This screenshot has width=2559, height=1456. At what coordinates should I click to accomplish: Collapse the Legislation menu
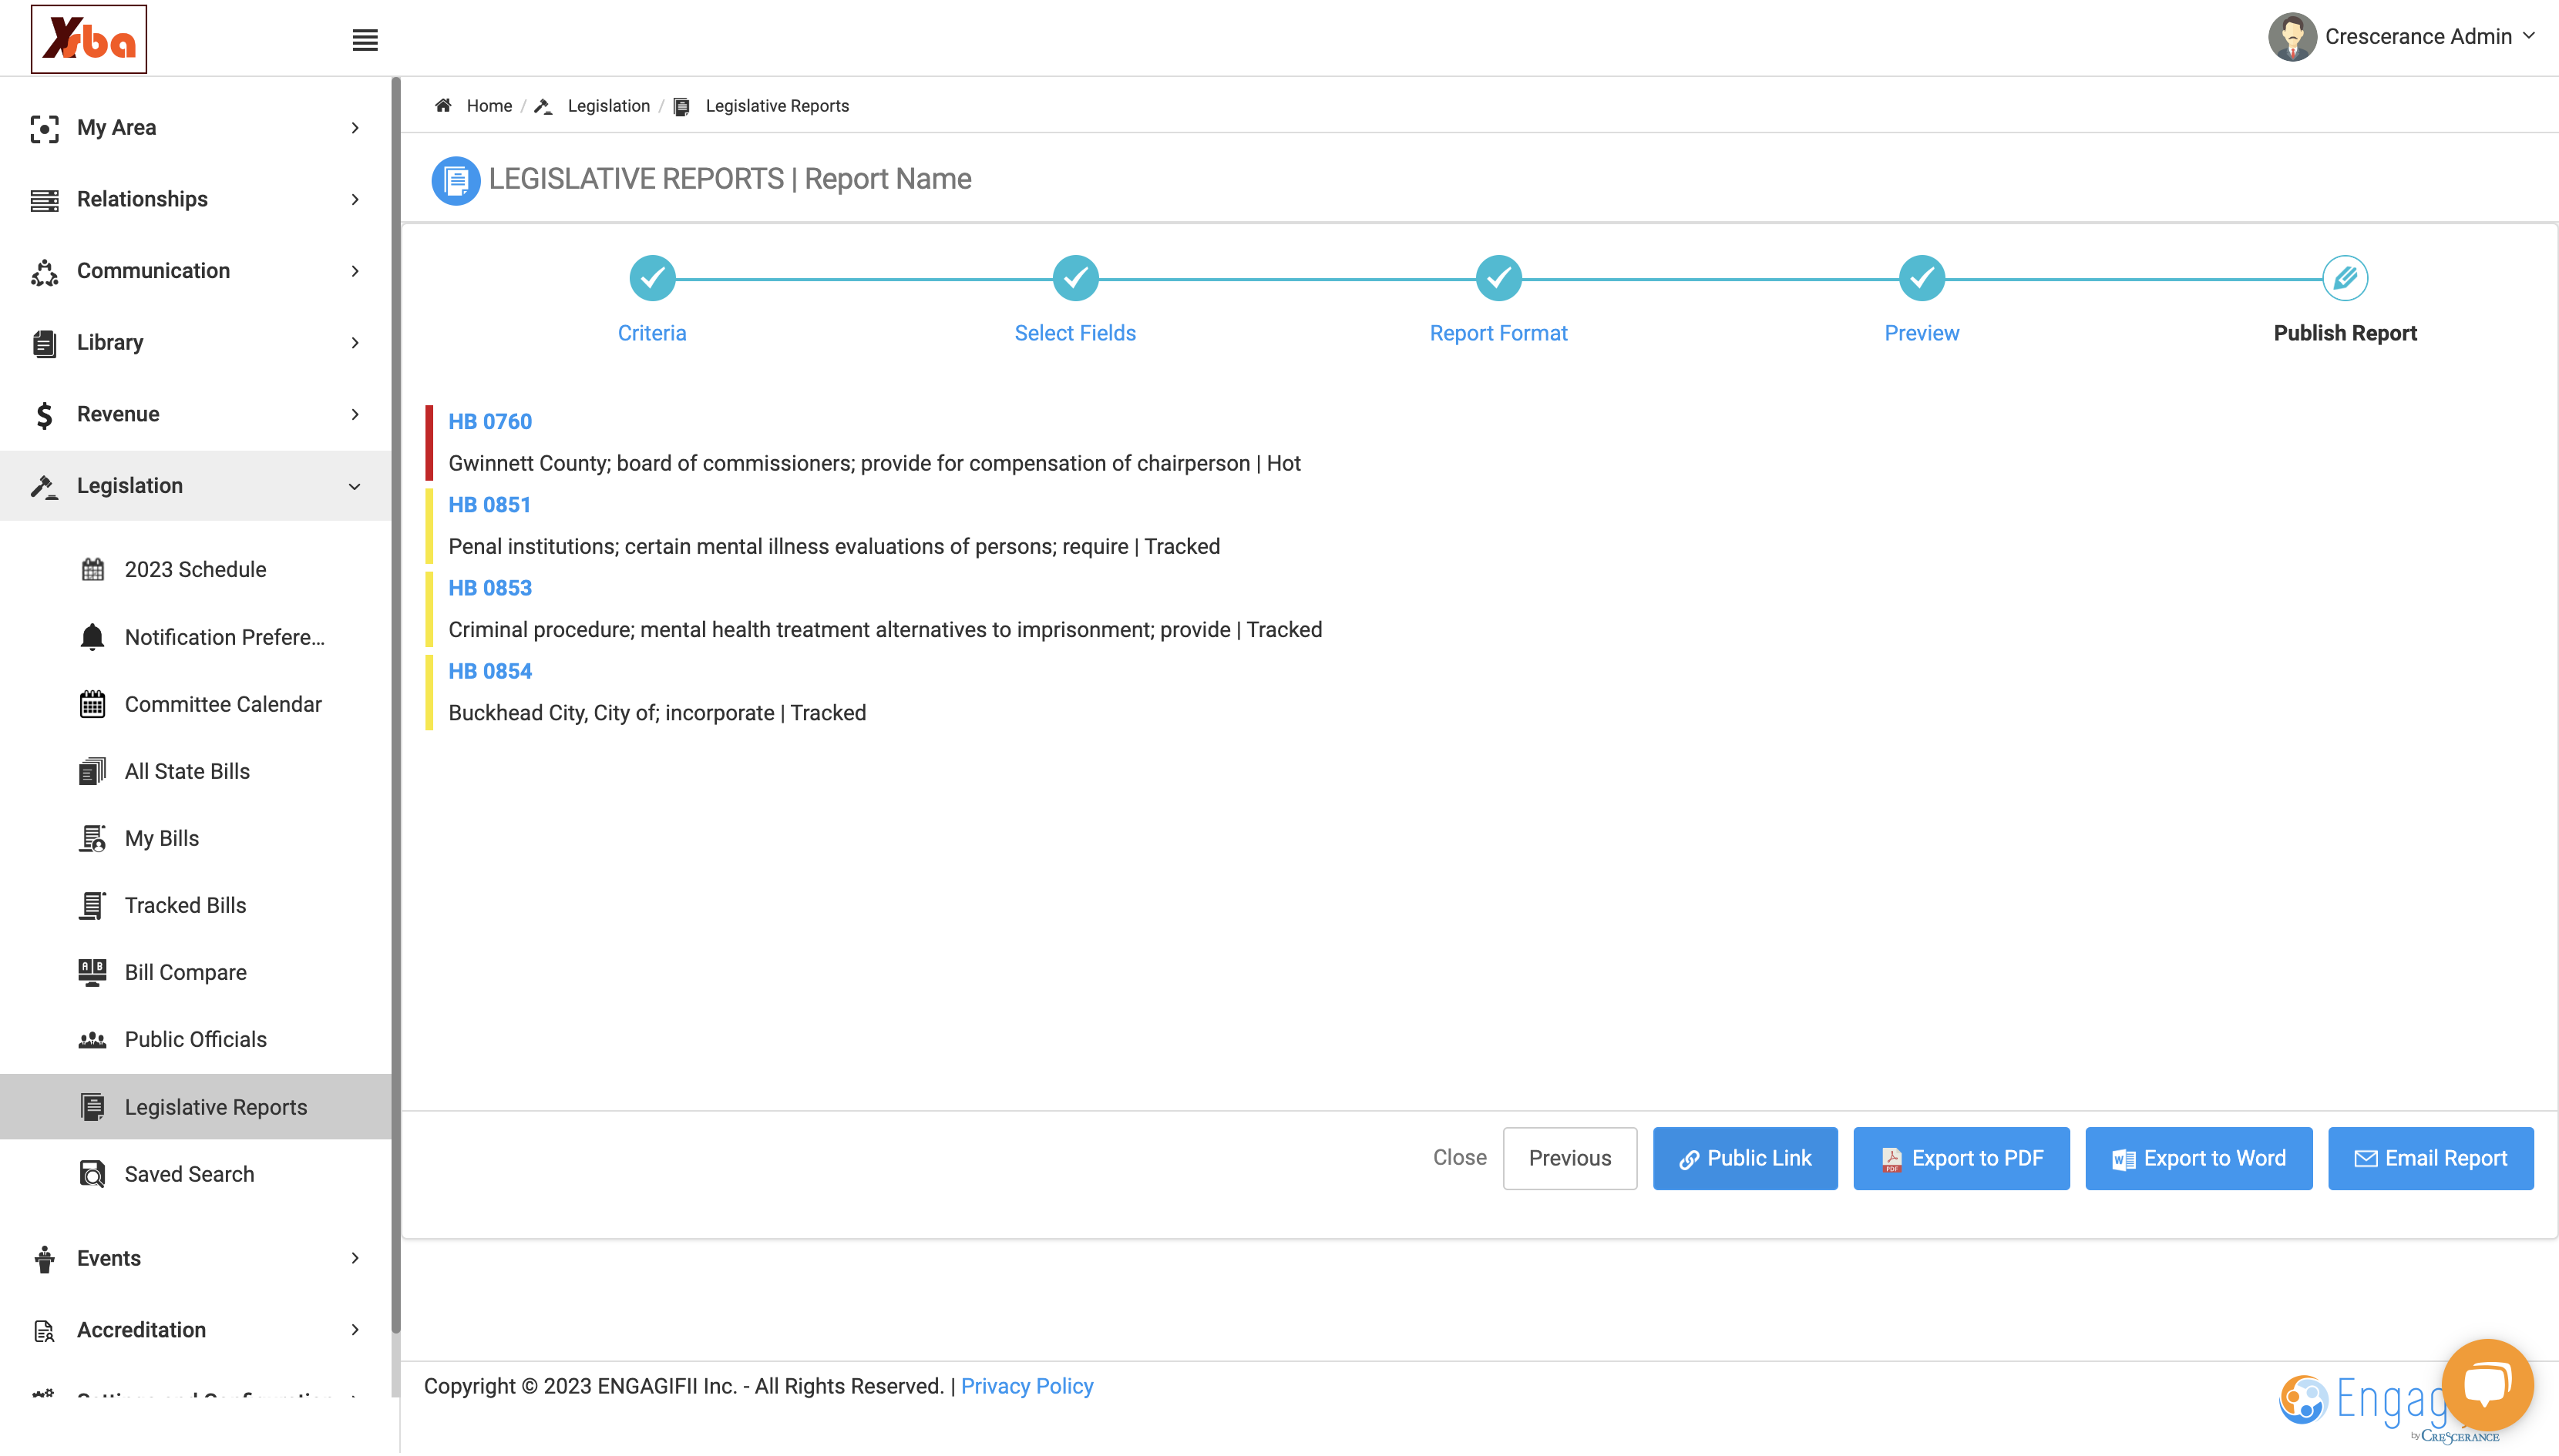(195, 486)
